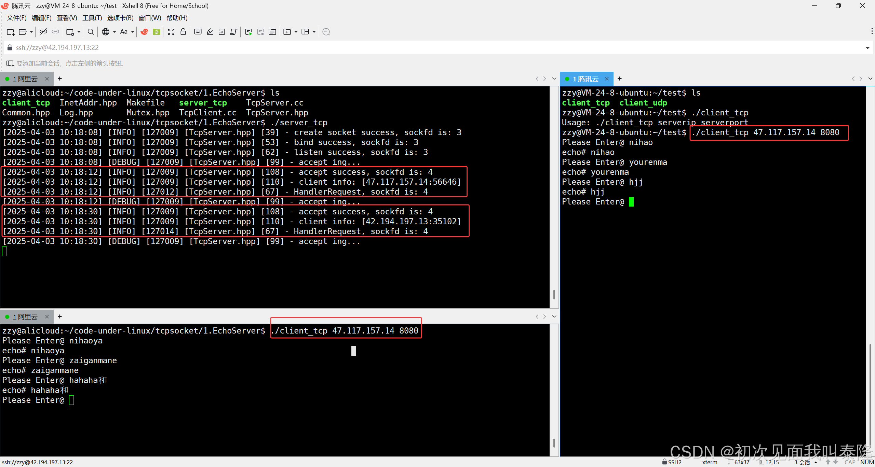Switch to the 腾讯云 tab

pos(585,79)
